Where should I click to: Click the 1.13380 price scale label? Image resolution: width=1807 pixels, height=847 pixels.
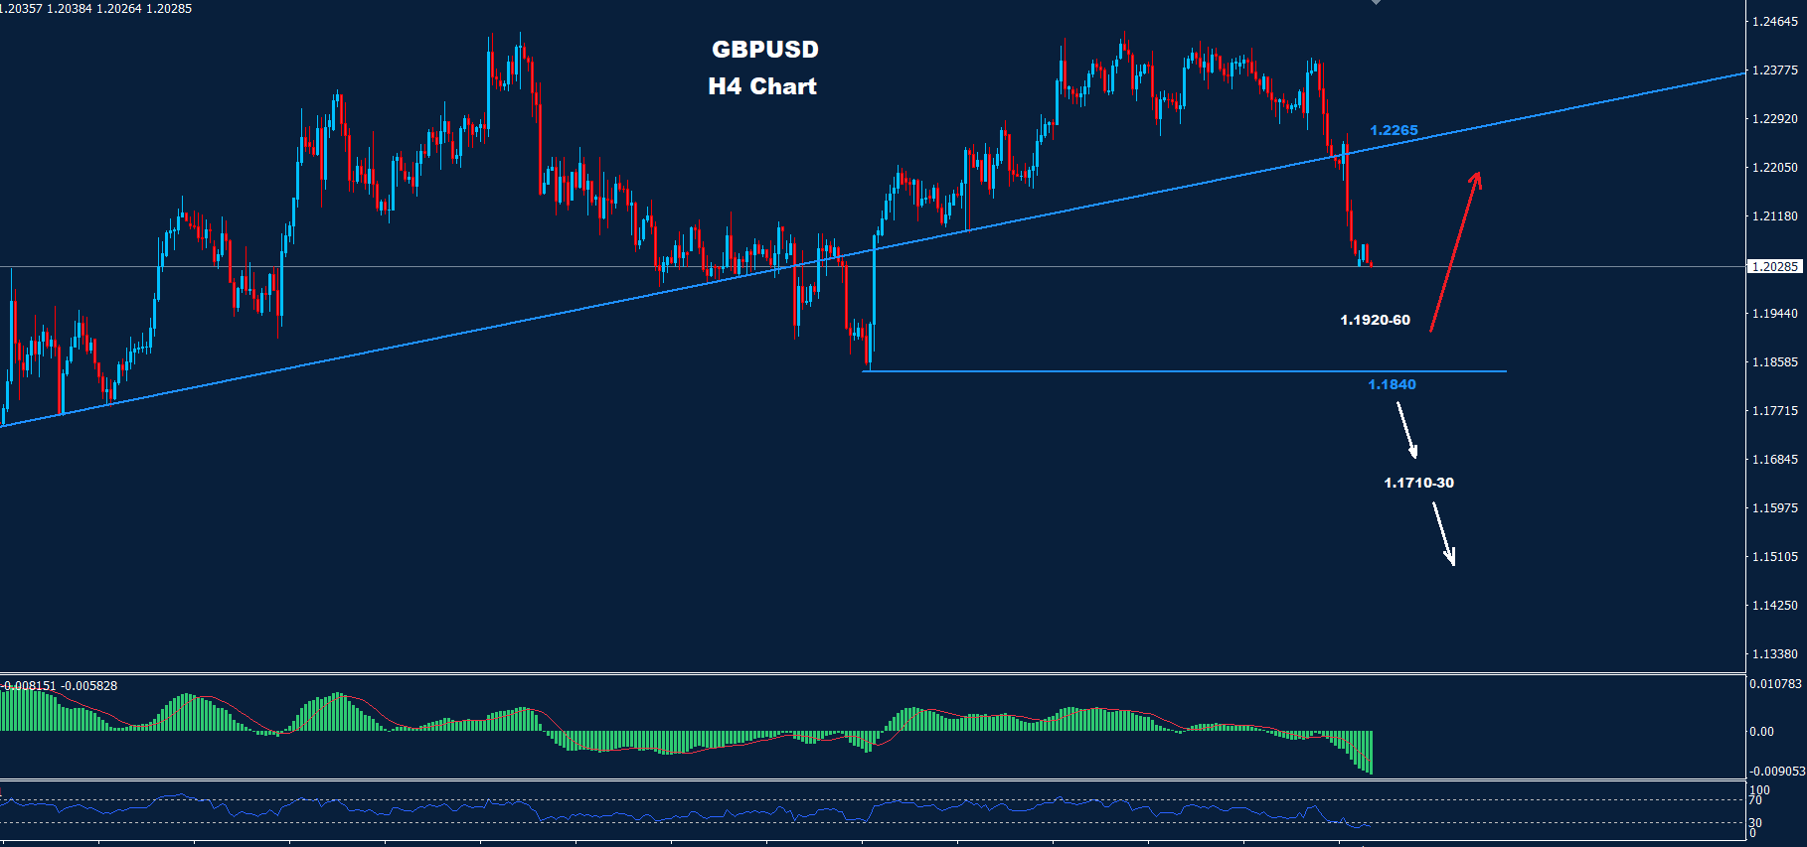(x=1774, y=654)
